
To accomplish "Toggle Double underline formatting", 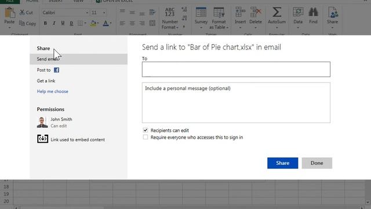I will point(71,23).
